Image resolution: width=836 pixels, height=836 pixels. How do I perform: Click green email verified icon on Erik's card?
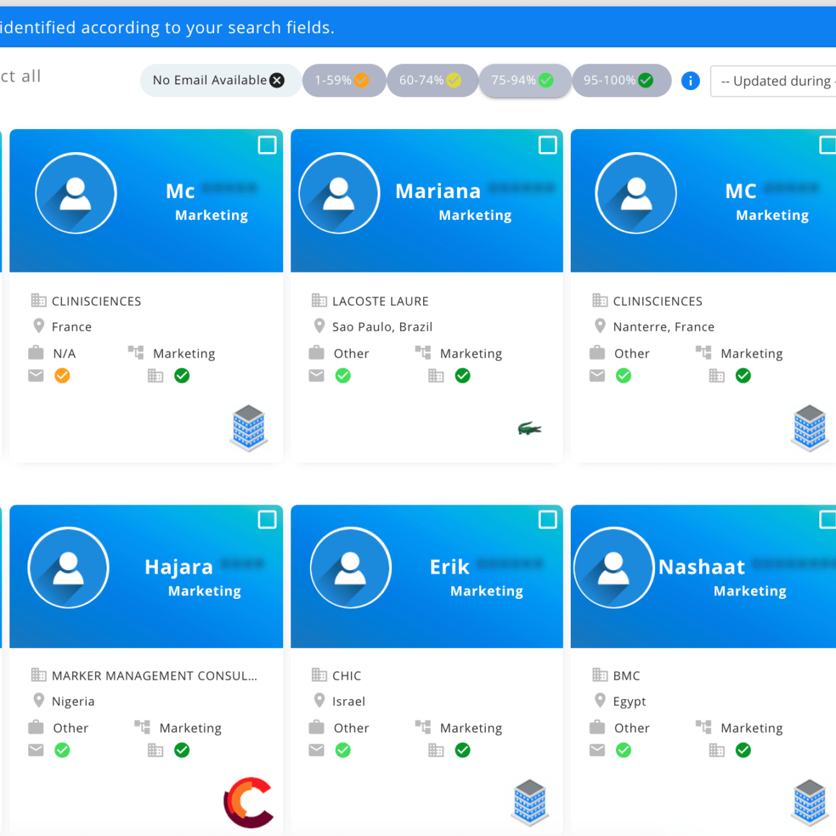click(343, 750)
